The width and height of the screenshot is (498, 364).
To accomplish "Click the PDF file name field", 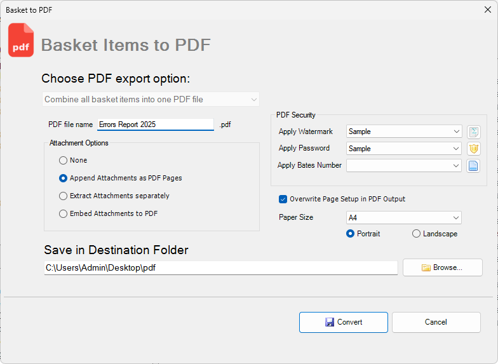I will pos(155,125).
